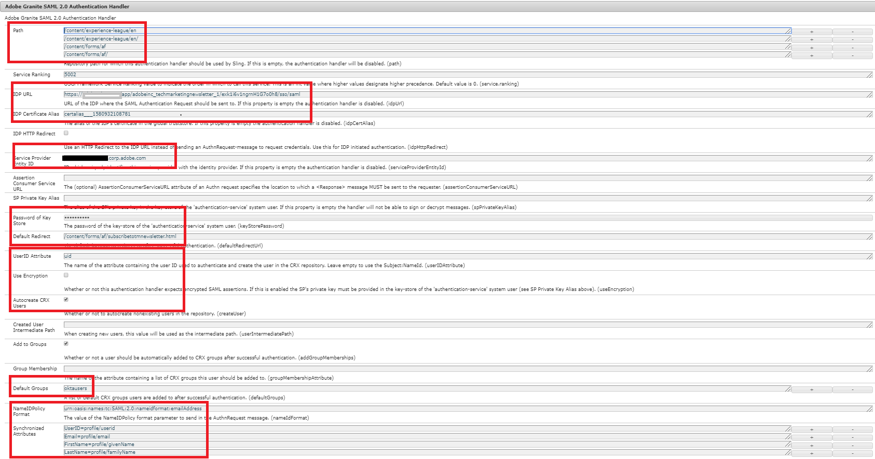The height and width of the screenshot is (459, 875).
Task: Click into the IDP URL field
Action: click(x=468, y=94)
